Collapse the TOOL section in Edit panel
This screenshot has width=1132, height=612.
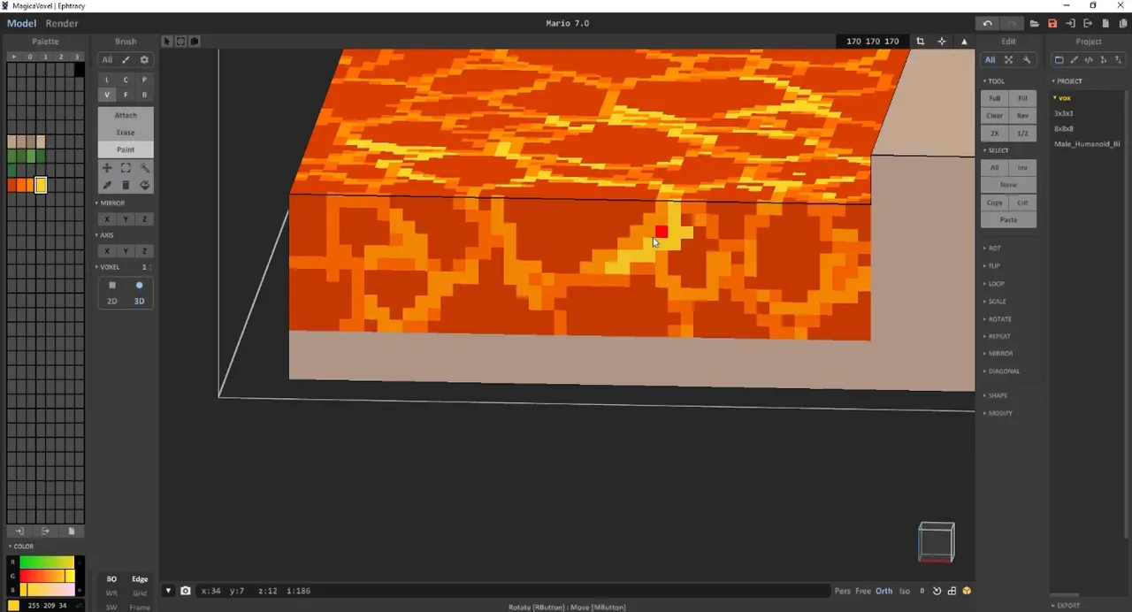995,81
